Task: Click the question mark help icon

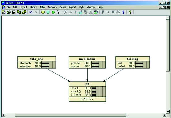Action: pos(130,12)
